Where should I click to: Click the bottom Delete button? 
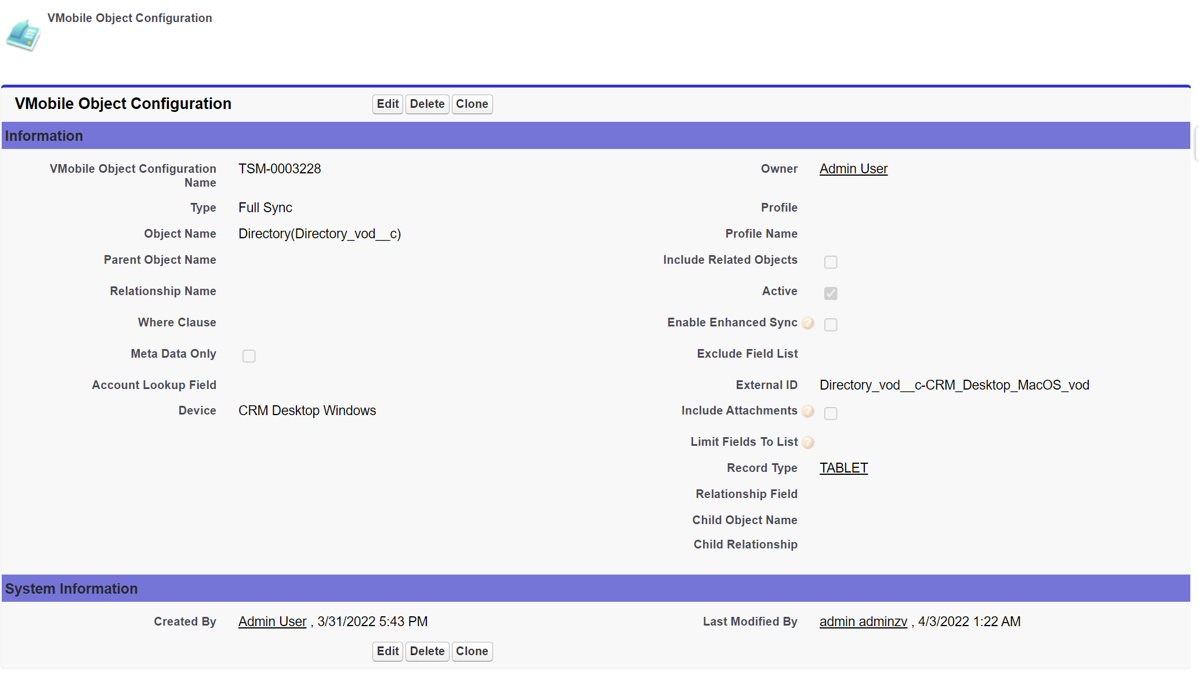pos(427,651)
